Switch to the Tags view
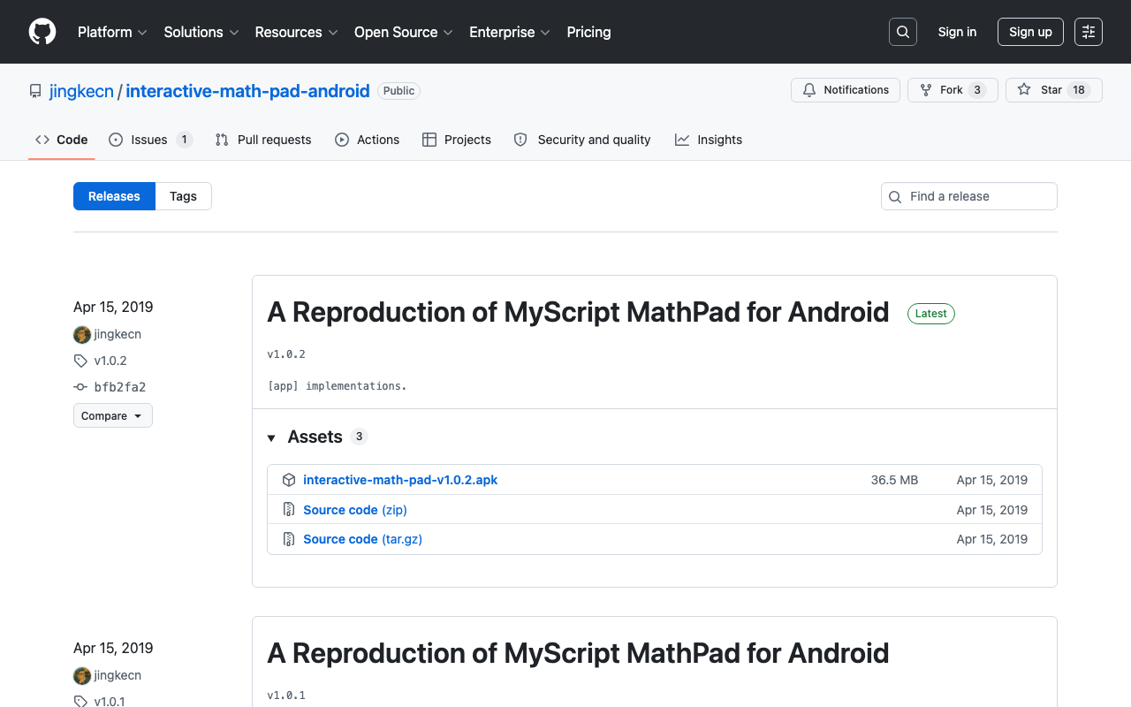The width and height of the screenshot is (1131, 707). coord(183,196)
